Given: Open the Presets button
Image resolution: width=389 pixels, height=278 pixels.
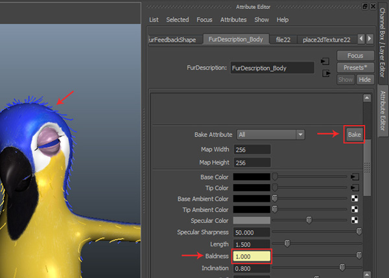Looking at the screenshot, I should (x=355, y=67).
